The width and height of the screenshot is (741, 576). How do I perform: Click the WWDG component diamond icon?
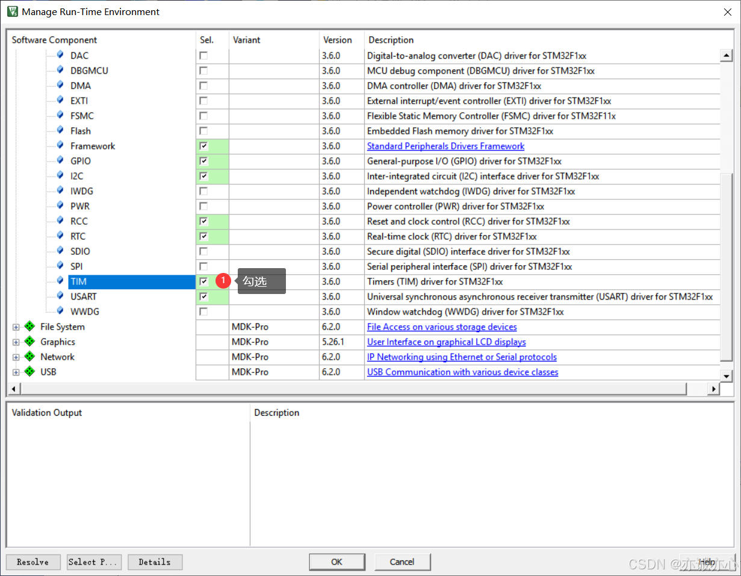(x=60, y=311)
